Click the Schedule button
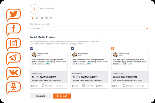Image resolution: width=155 pixels, height=103 pixels. (41, 96)
